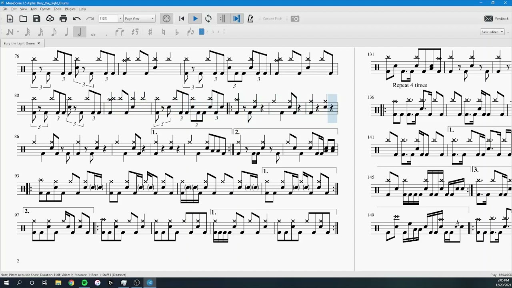The width and height of the screenshot is (512, 288).
Task: Launch Chrome from the taskbar
Action: 71,283
